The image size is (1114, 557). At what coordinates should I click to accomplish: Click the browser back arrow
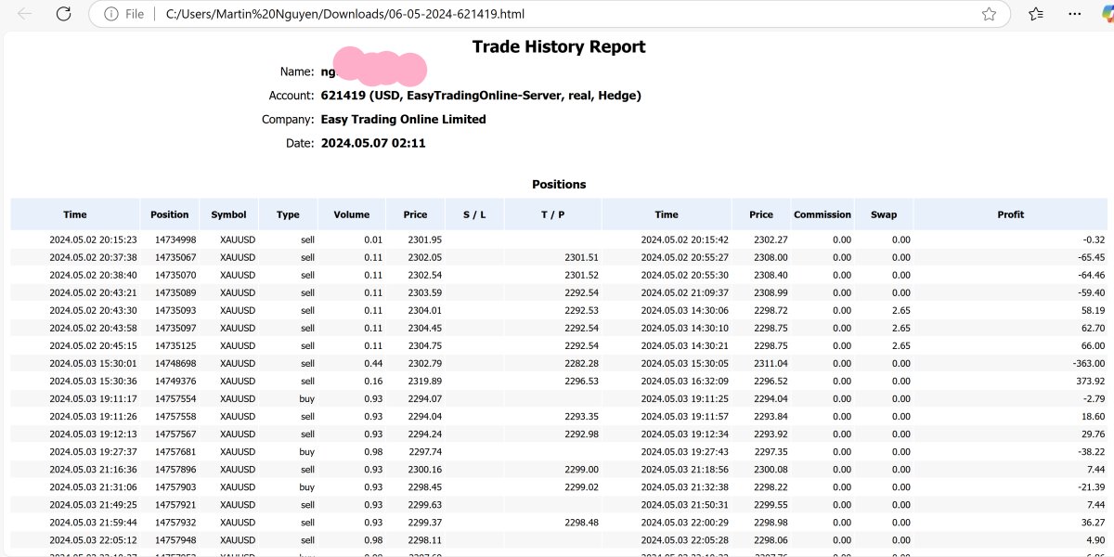pyautogui.click(x=25, y=14)
